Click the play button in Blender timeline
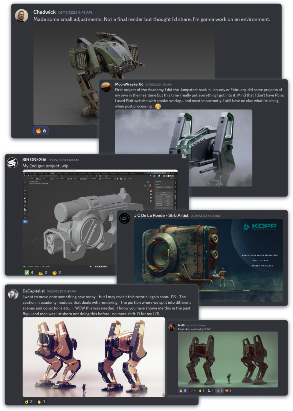This screenshot has width=293, height=411. pyautogui.click(x=102, y=267)
